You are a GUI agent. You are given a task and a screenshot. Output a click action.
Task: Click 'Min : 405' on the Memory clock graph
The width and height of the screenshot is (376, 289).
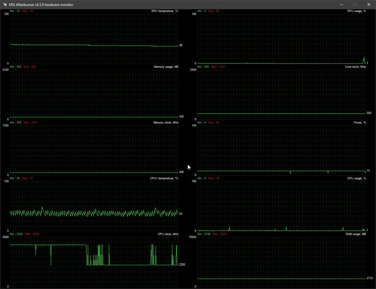pos(16,123)
